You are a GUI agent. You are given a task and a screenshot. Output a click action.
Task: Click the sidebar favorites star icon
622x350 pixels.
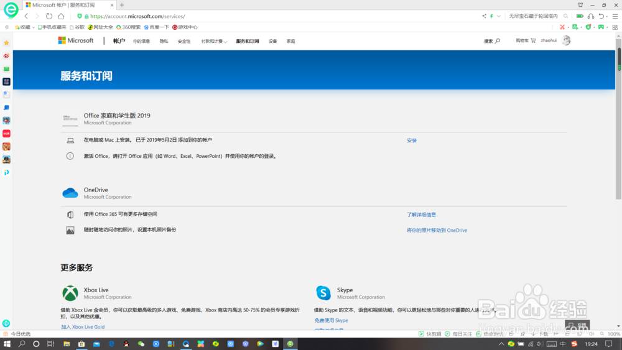point(6,43)
